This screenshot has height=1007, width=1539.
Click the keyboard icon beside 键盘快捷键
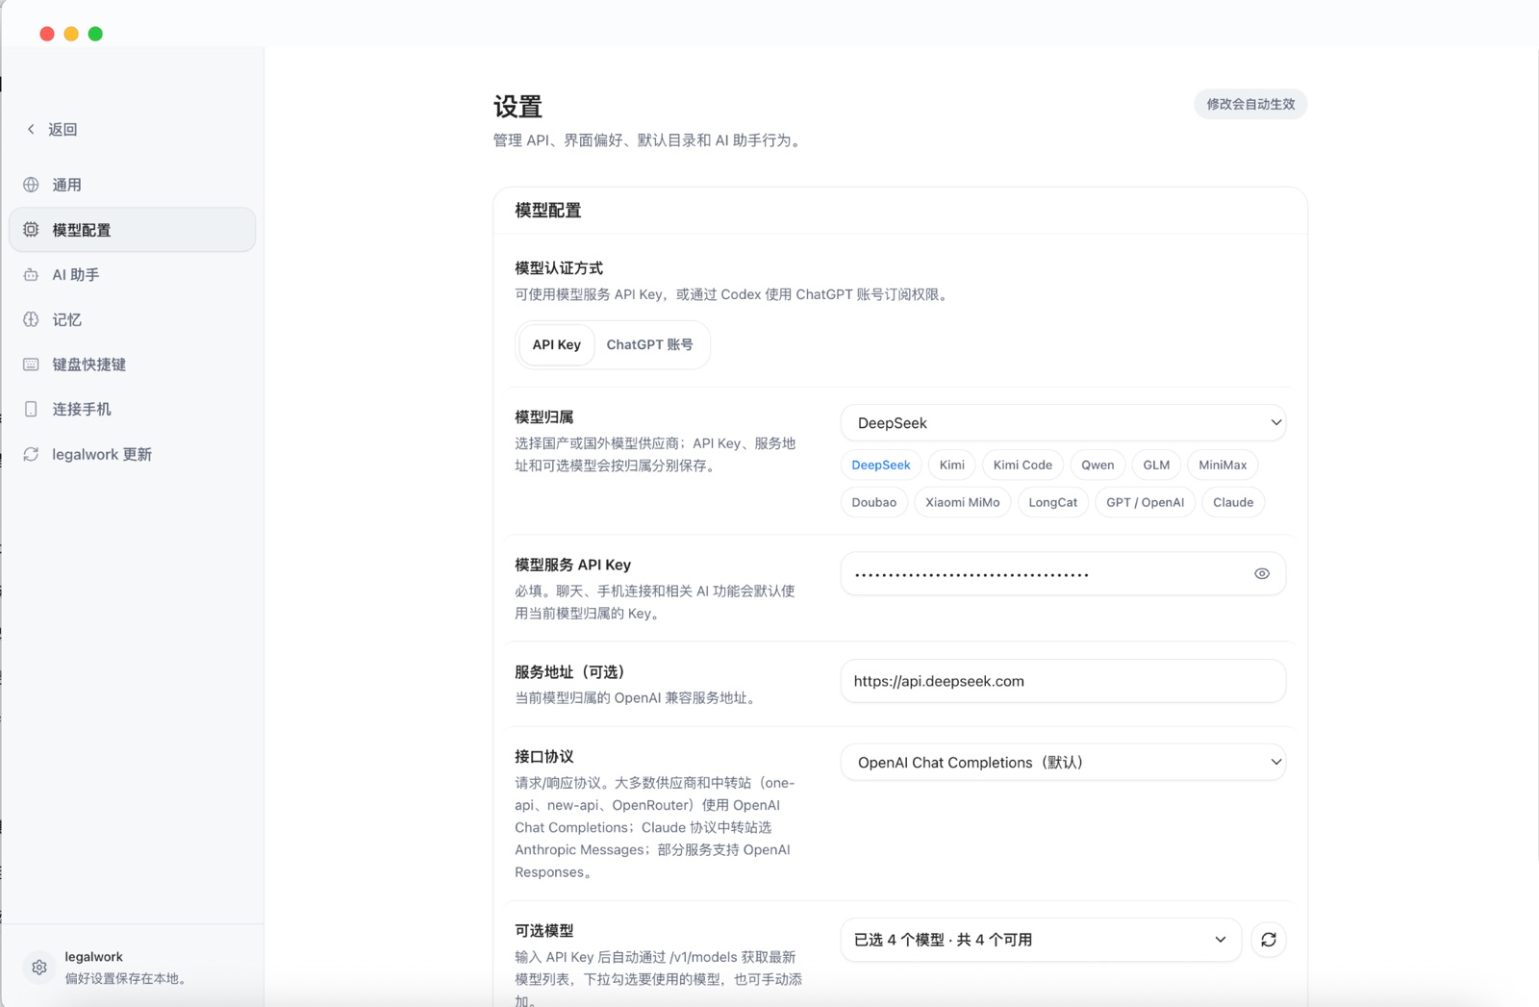(31, 365)
